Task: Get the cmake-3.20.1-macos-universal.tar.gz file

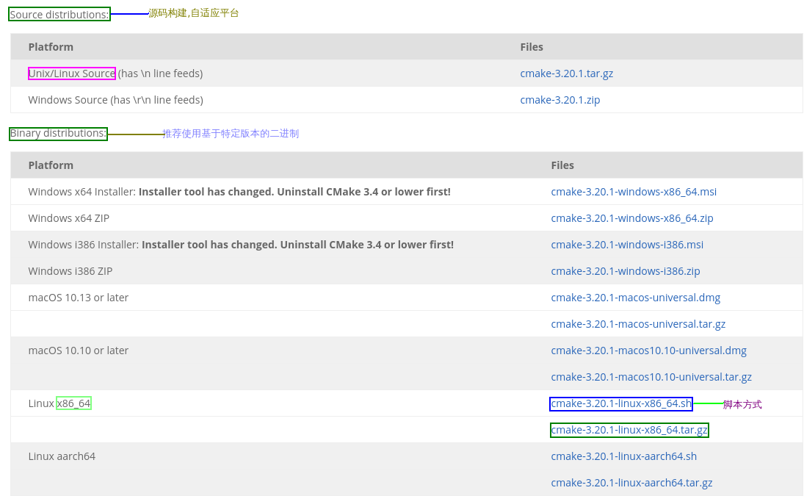Action: click(x=638, y=324)
